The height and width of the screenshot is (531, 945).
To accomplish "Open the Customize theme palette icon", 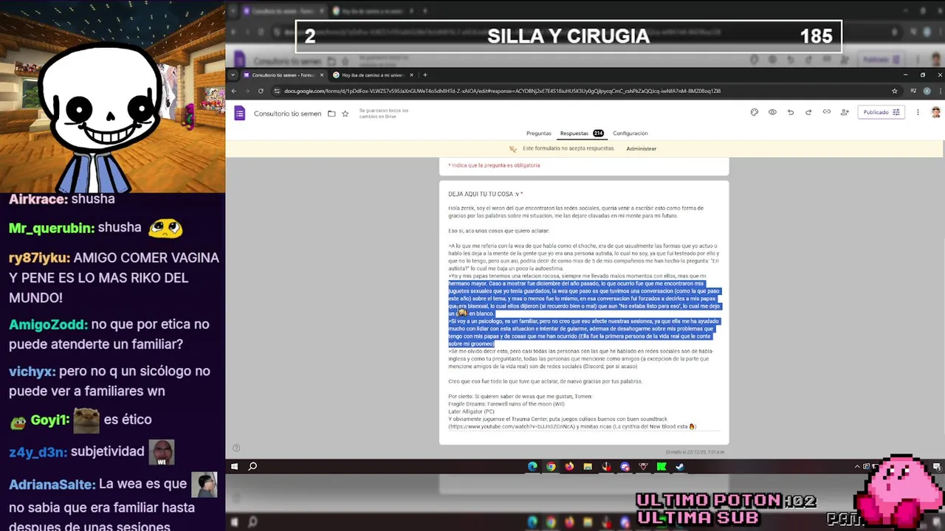I will click(x=754, y=112).
